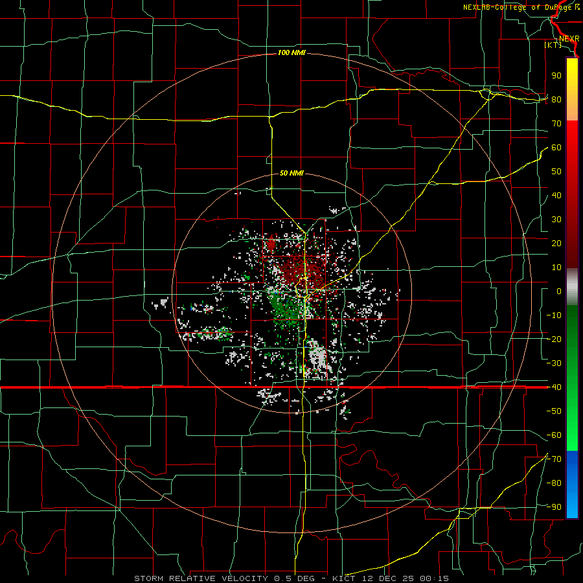
Task: Click the -10 value on the velocity scale
Action: [x=554, y=315]
